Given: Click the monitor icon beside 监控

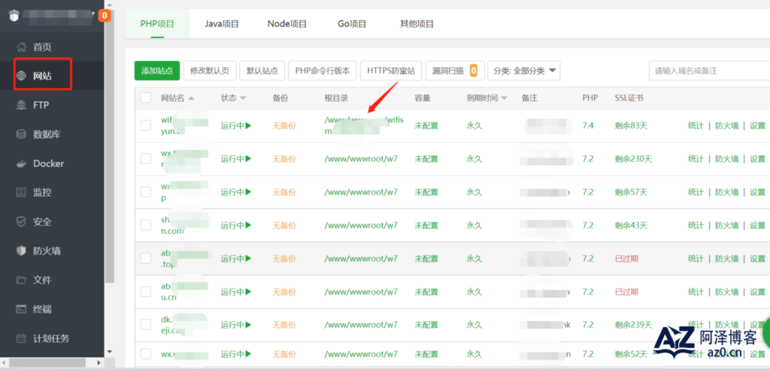Looking at the screenshot, I should [x=21, y=192].
